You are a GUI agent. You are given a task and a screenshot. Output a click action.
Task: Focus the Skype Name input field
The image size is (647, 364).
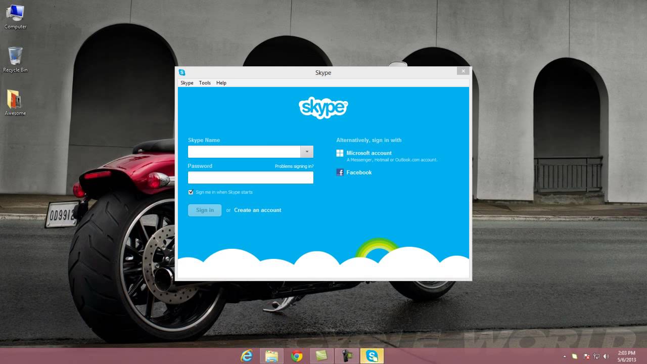pyautogui.click(x=244, y=152)
